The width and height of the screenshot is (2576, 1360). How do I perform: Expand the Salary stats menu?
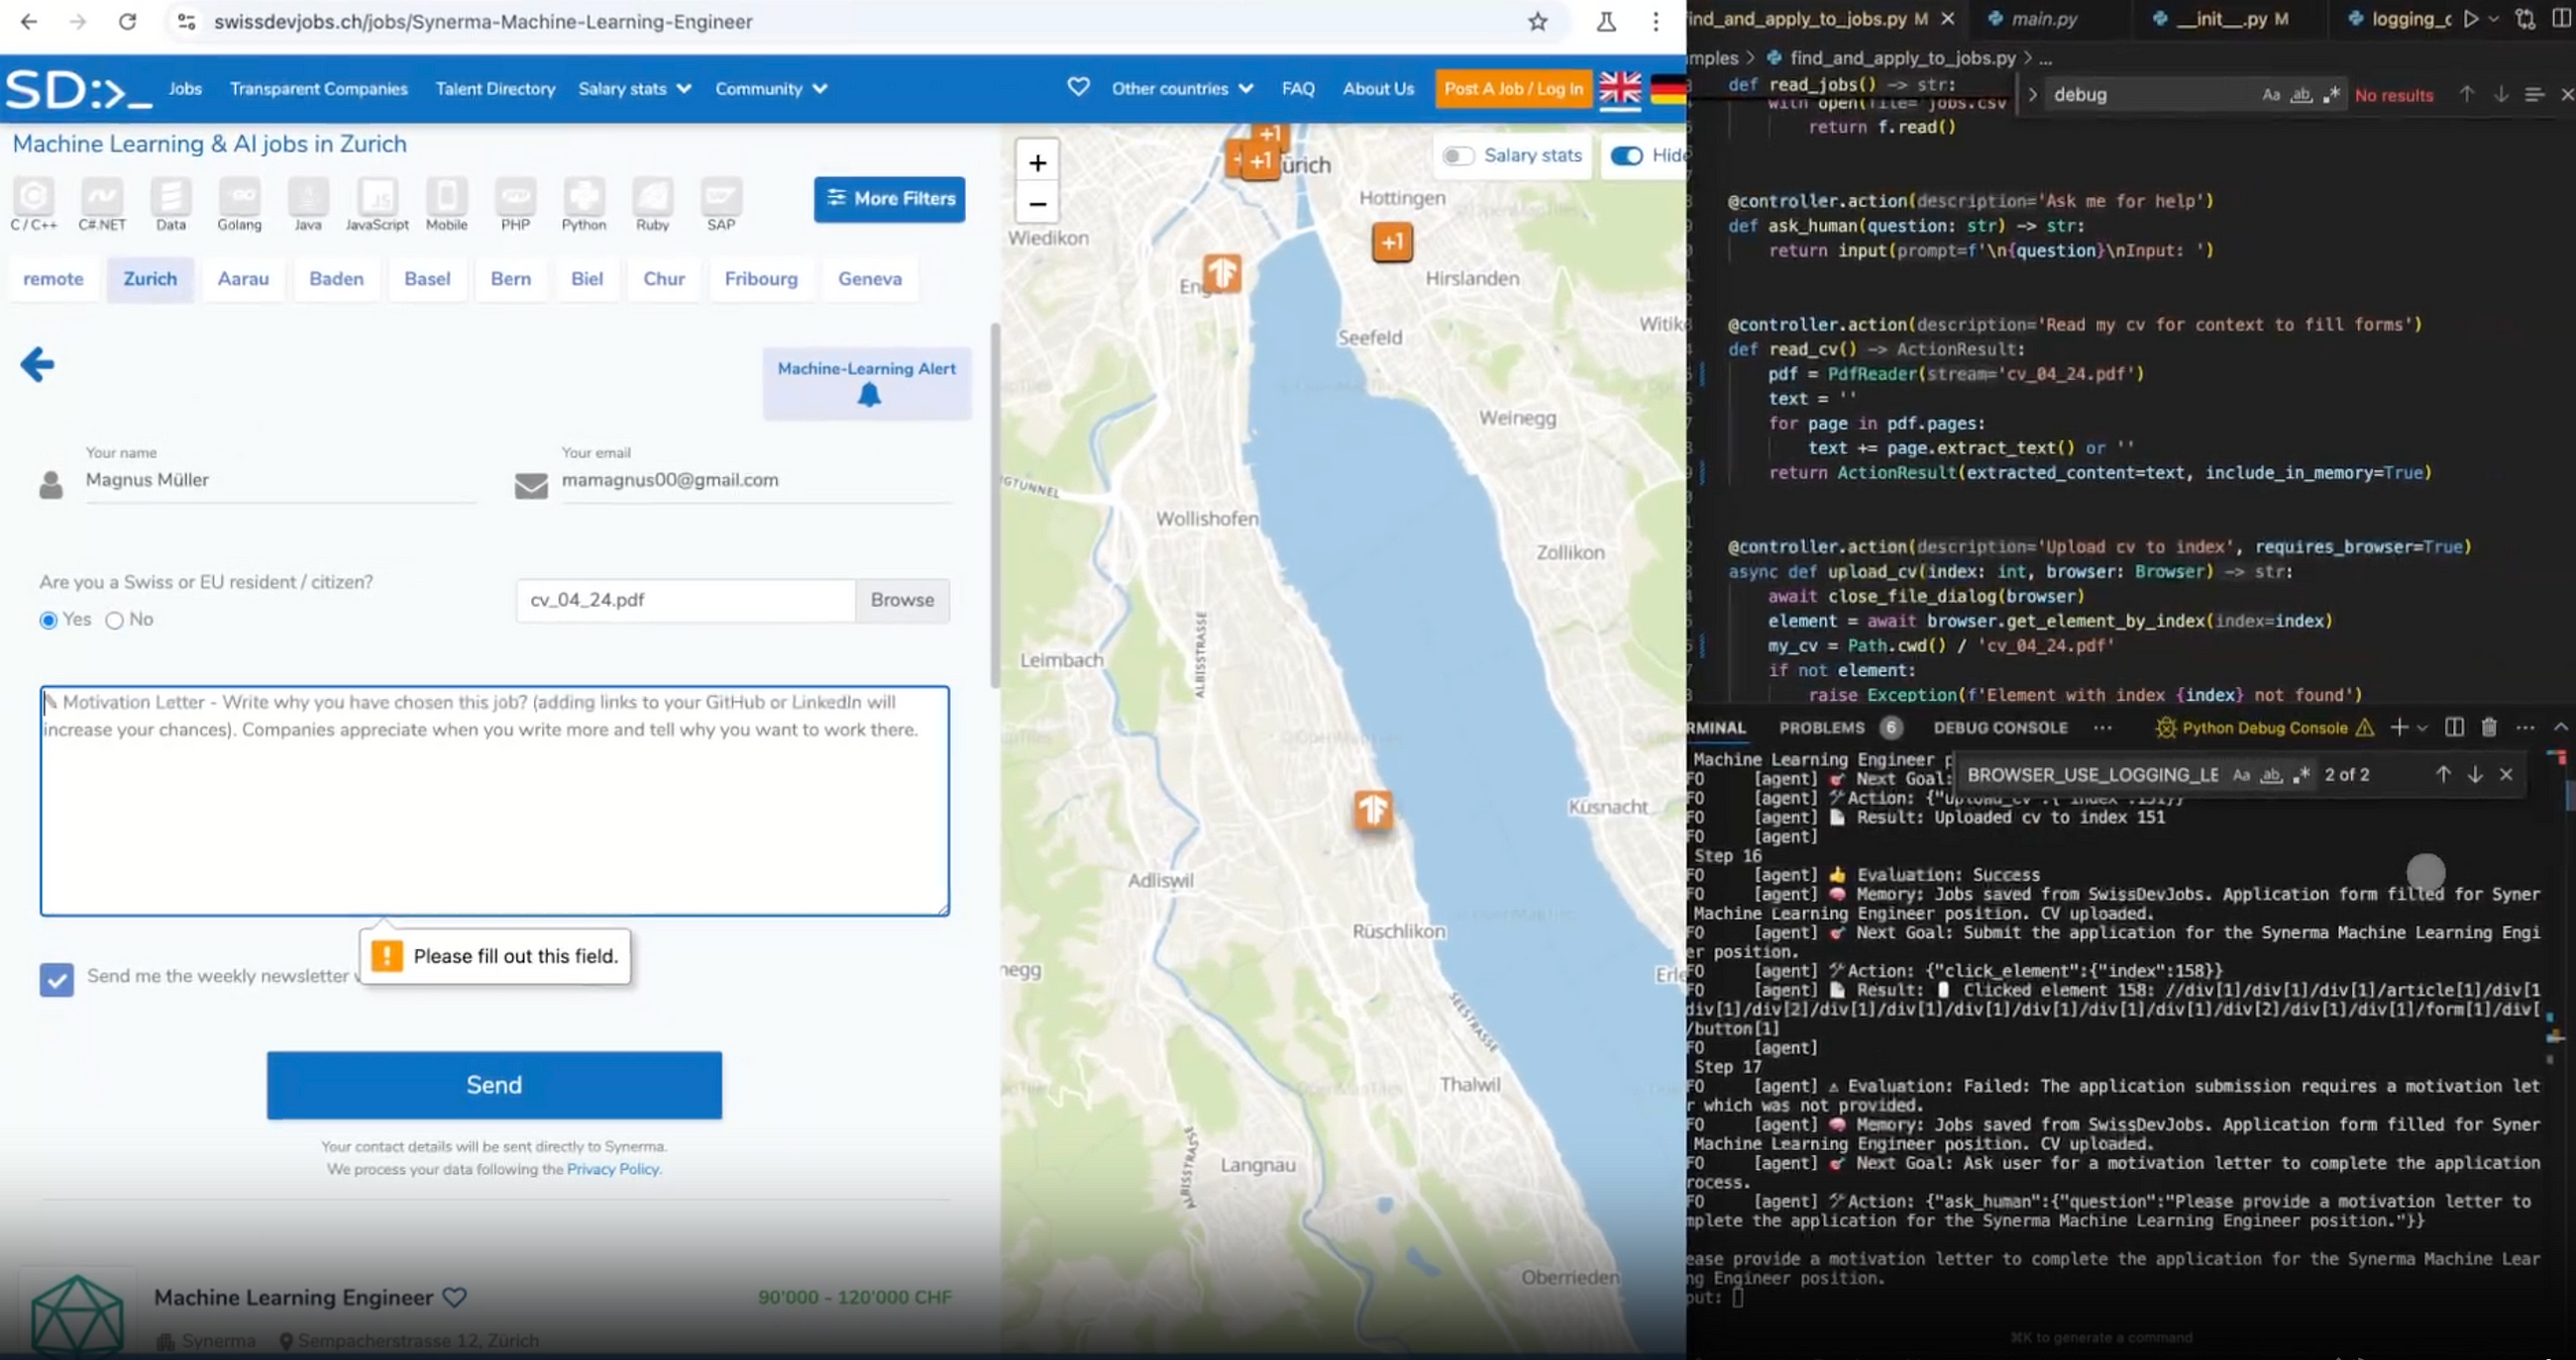coord(632,87)
